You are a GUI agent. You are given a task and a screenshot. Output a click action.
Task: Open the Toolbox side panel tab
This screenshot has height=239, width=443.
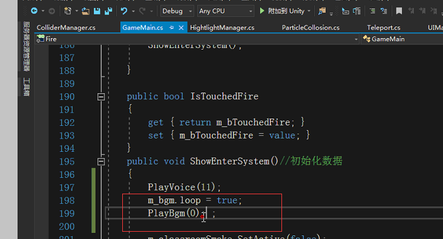26,87
